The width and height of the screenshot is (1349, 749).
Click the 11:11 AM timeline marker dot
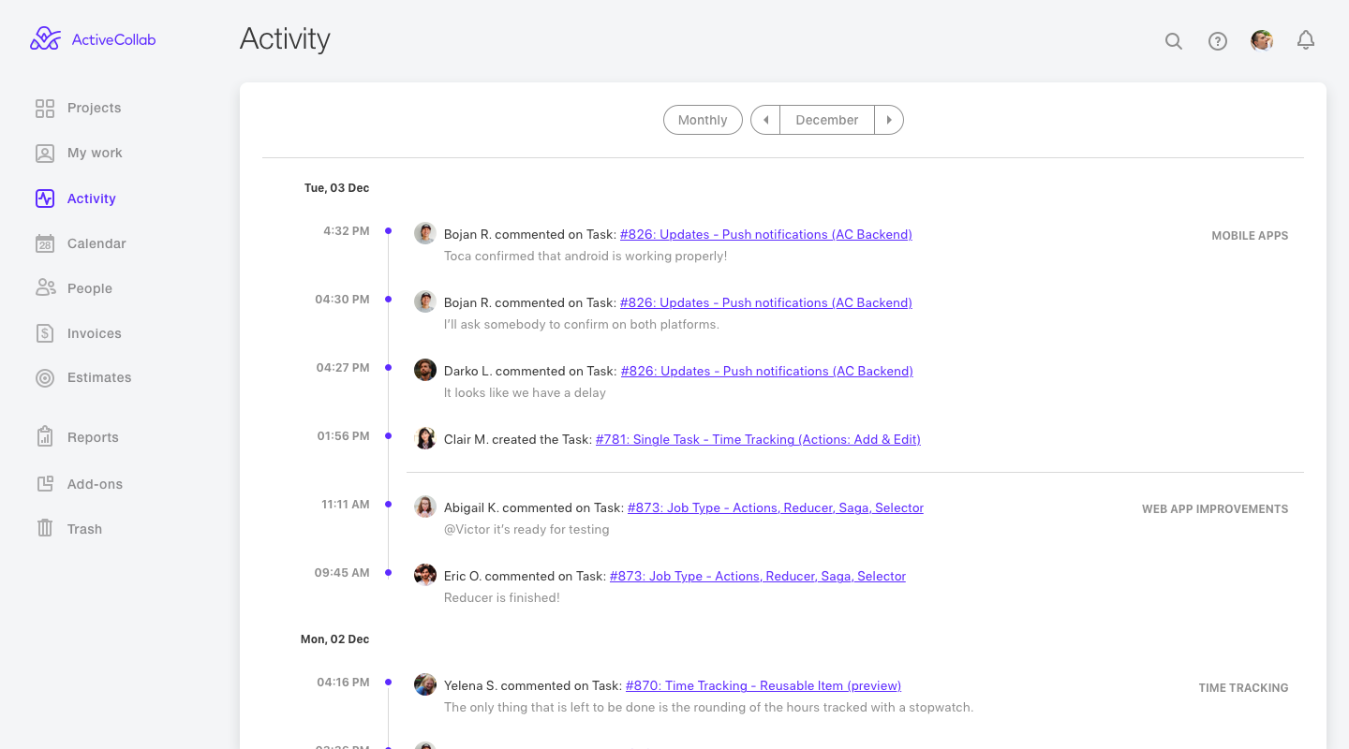coord(388,505)
